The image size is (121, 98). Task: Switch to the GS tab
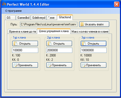(x=10, y=18)
